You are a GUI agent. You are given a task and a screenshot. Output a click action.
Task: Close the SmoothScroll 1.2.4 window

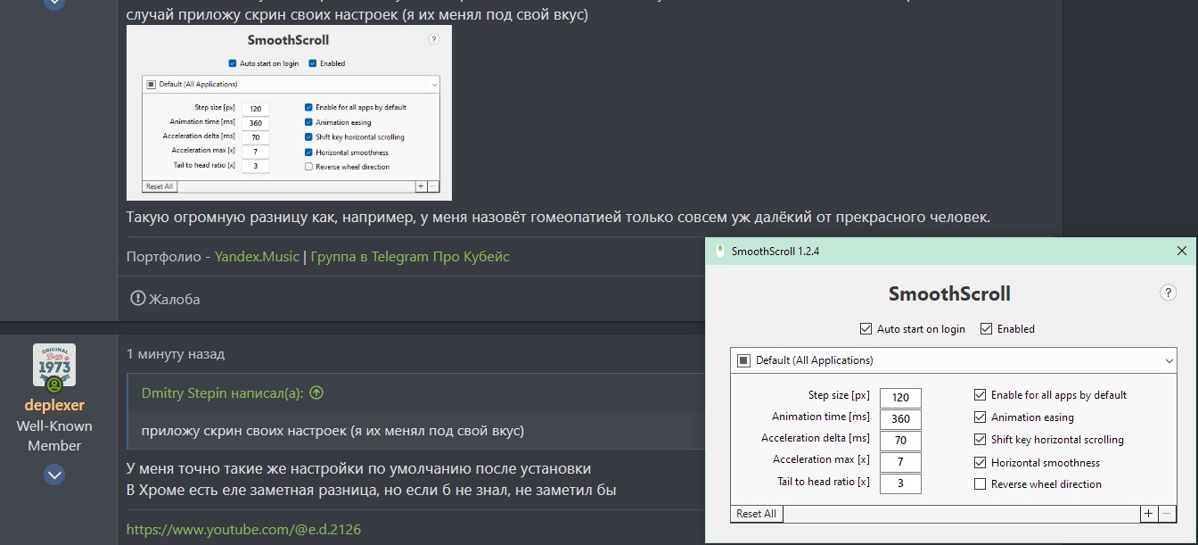click(x=1182, y=252)
